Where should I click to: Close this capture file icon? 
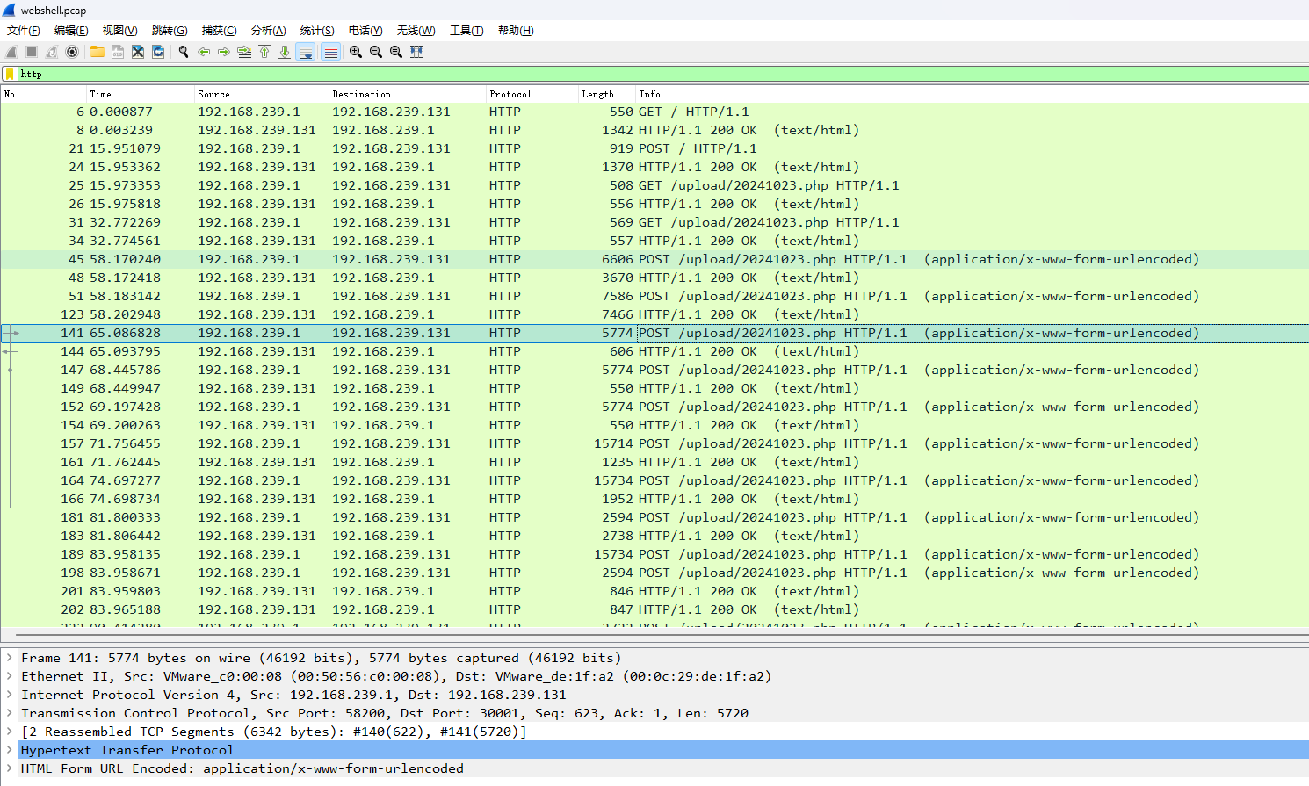(138, 52)
